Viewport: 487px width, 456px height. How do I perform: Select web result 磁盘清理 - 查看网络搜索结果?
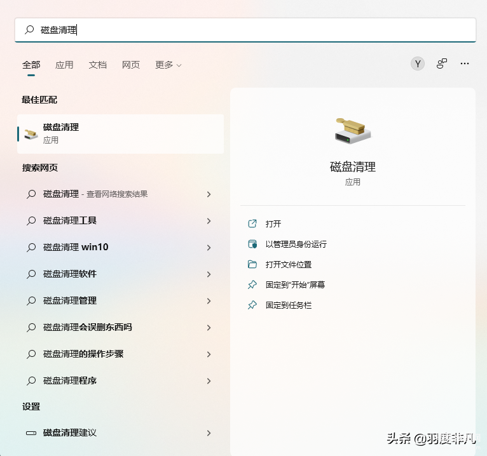(121, 194)
